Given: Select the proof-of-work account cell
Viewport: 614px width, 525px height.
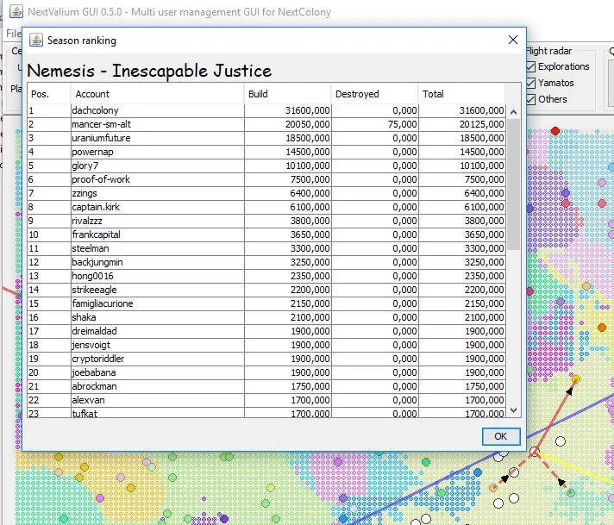Looking at the screenshot, I should click(158, 179).
